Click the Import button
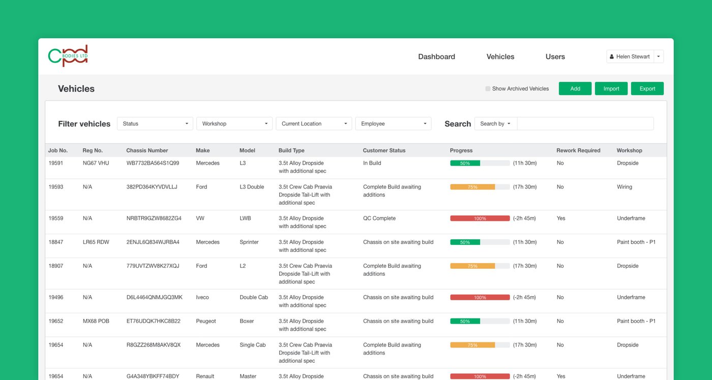Screen dimensions: 712x380 point(611,88)
